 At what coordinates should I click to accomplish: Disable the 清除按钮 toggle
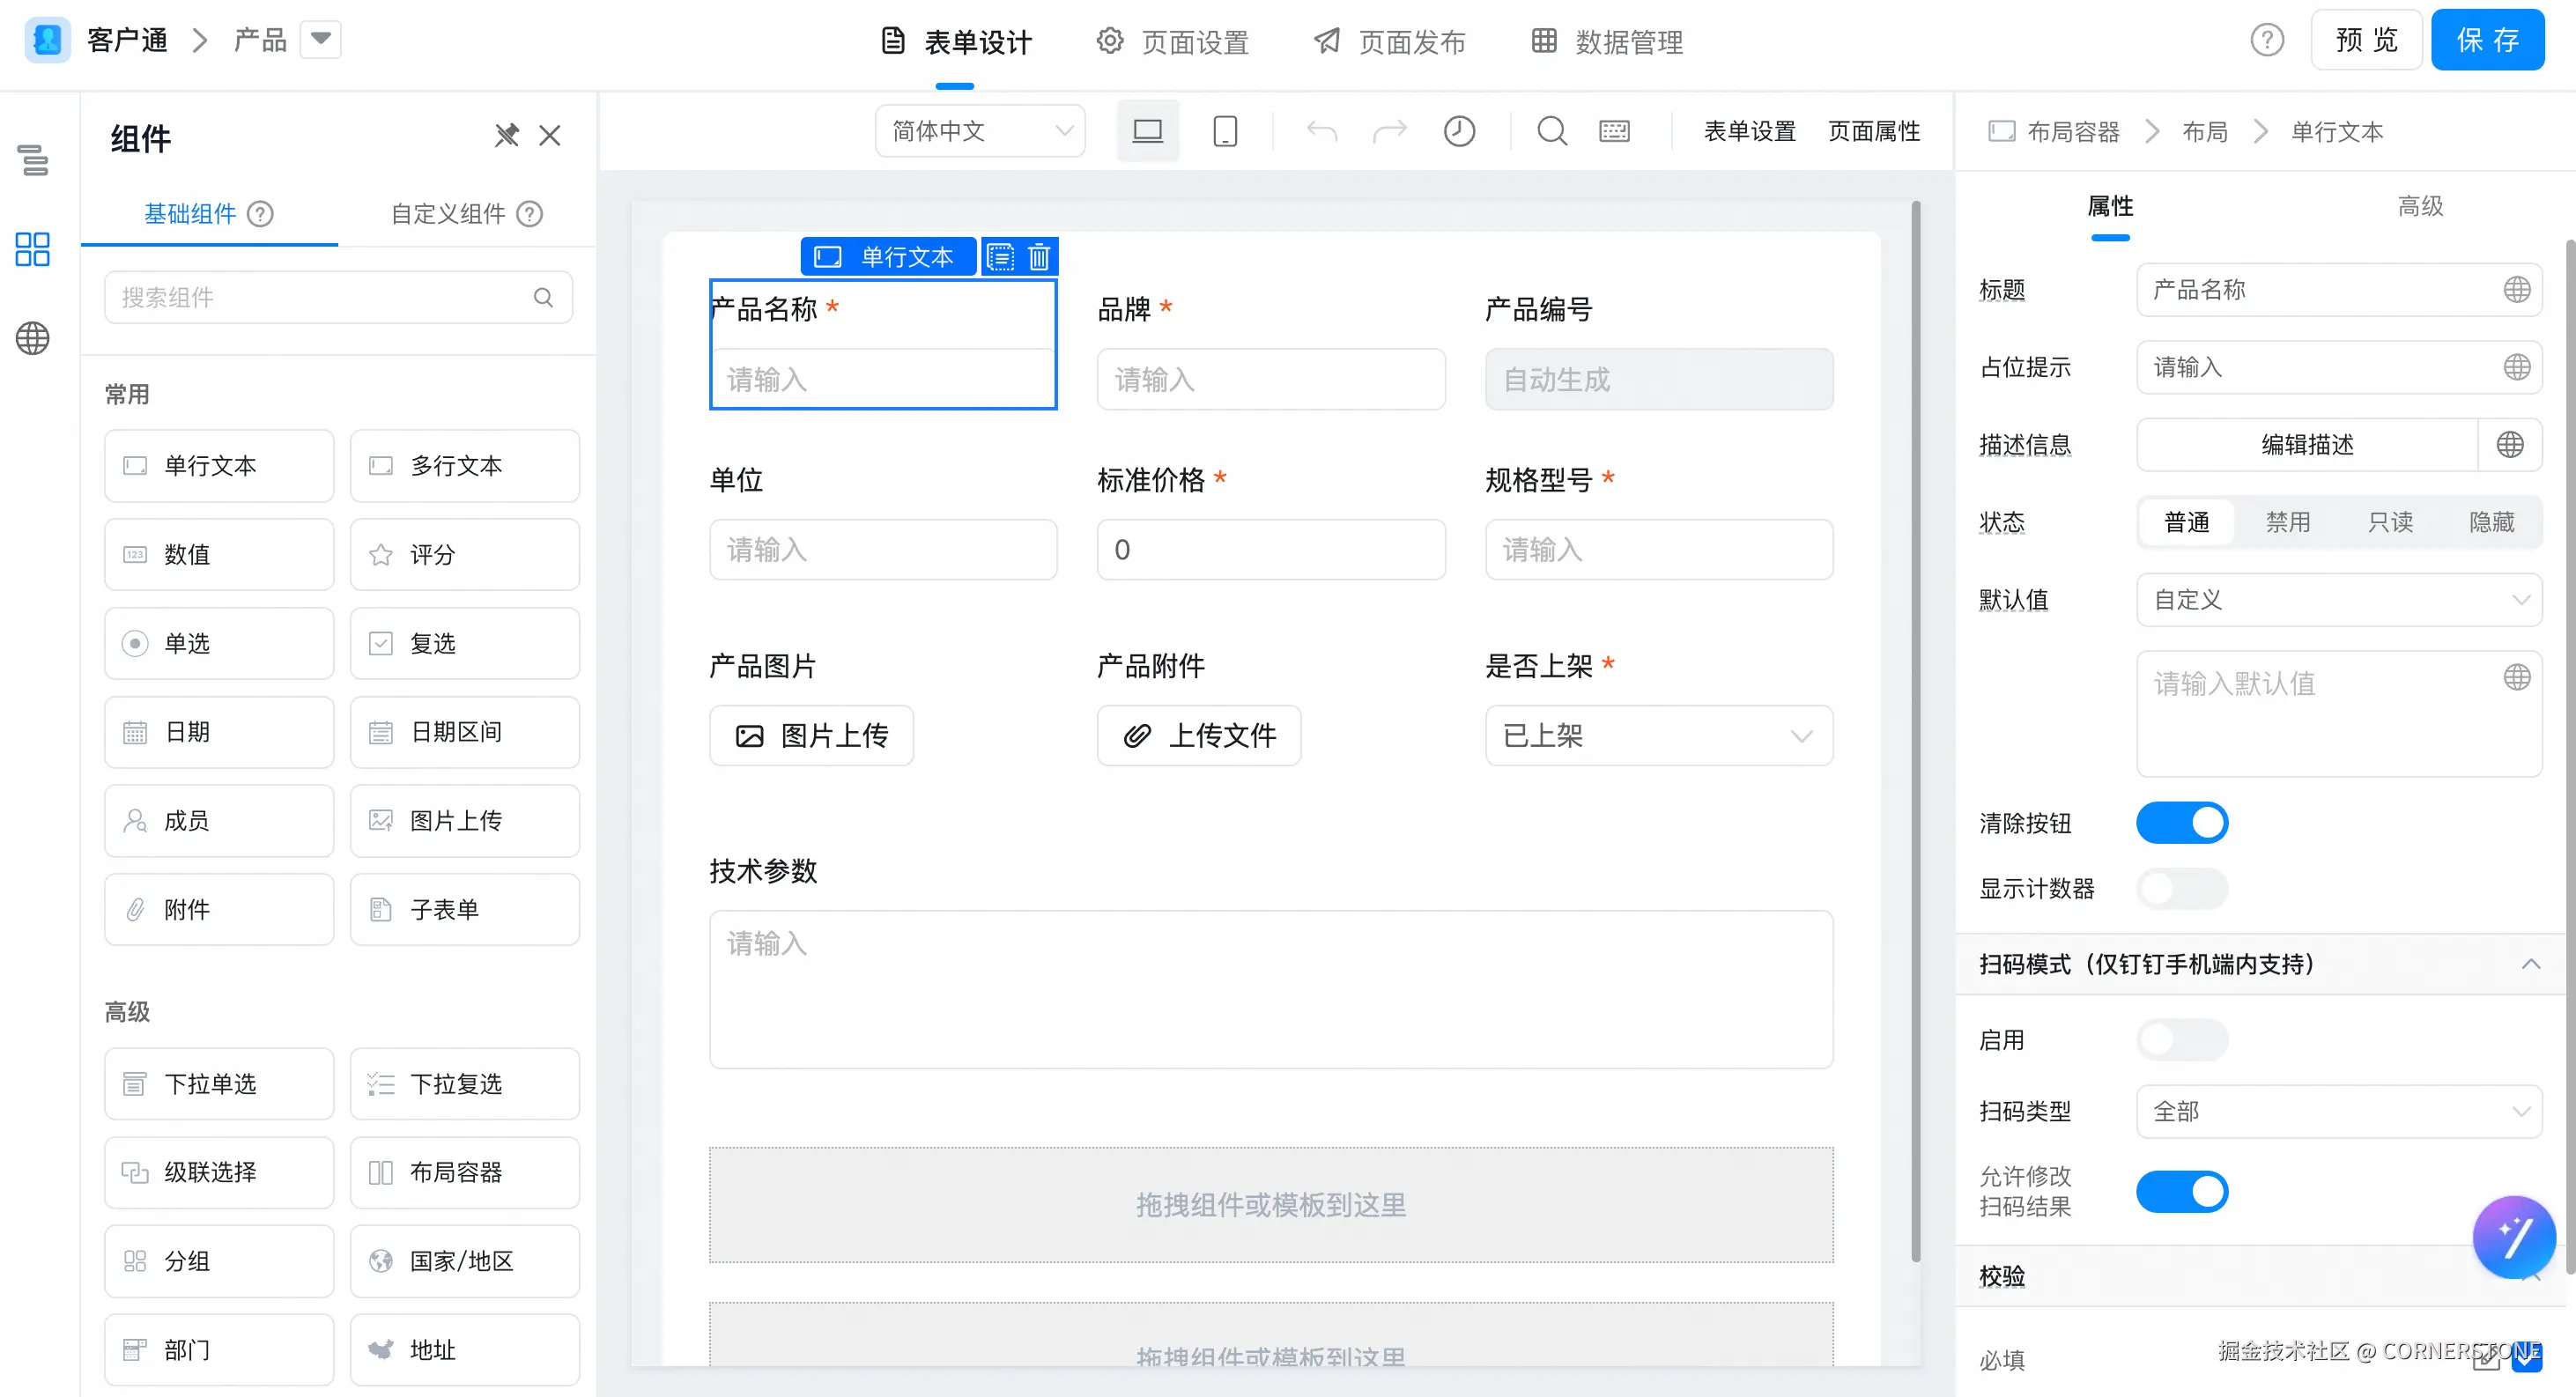[2181, 822]
